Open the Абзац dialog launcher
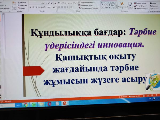 tap(99, 11)
